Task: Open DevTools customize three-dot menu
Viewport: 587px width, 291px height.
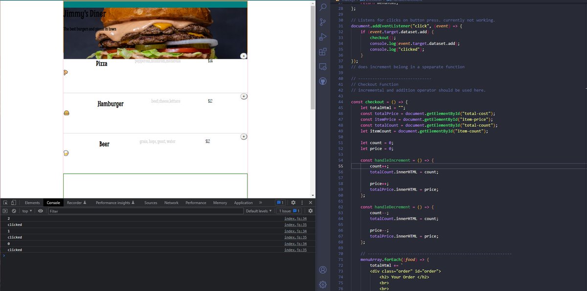Action: coord(302,202)
